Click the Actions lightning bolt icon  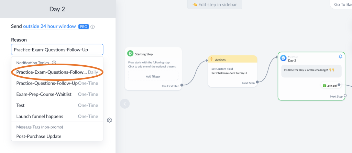(211, 59)
